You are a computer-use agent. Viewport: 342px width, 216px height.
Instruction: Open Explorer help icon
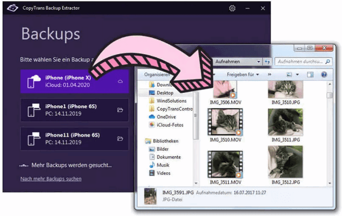(324, 75)
